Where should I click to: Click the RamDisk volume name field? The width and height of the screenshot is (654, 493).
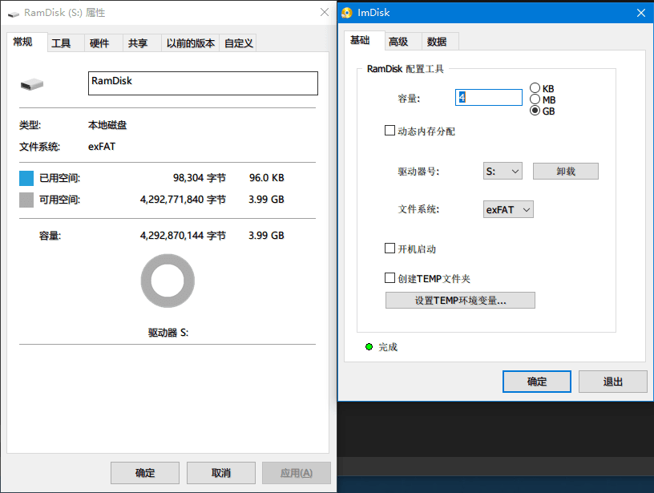coord(203,83)
